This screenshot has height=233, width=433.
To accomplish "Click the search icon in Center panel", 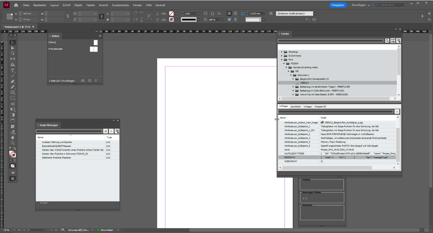I will [x=387, y=41].
